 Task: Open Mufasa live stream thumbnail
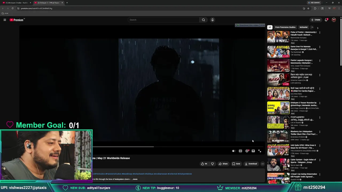pyautogui.click(x=278, y=79)
